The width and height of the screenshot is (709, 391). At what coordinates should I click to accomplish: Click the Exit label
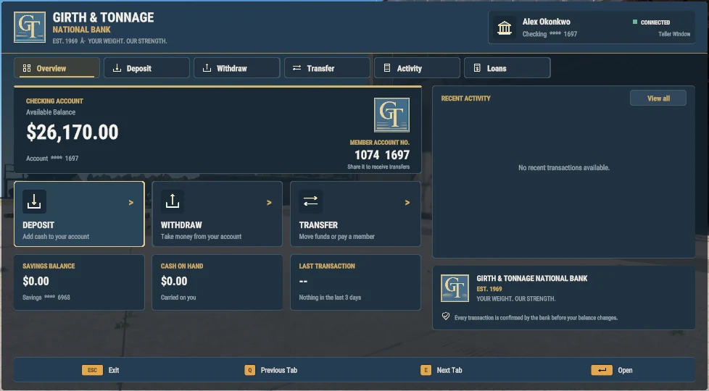114,370
